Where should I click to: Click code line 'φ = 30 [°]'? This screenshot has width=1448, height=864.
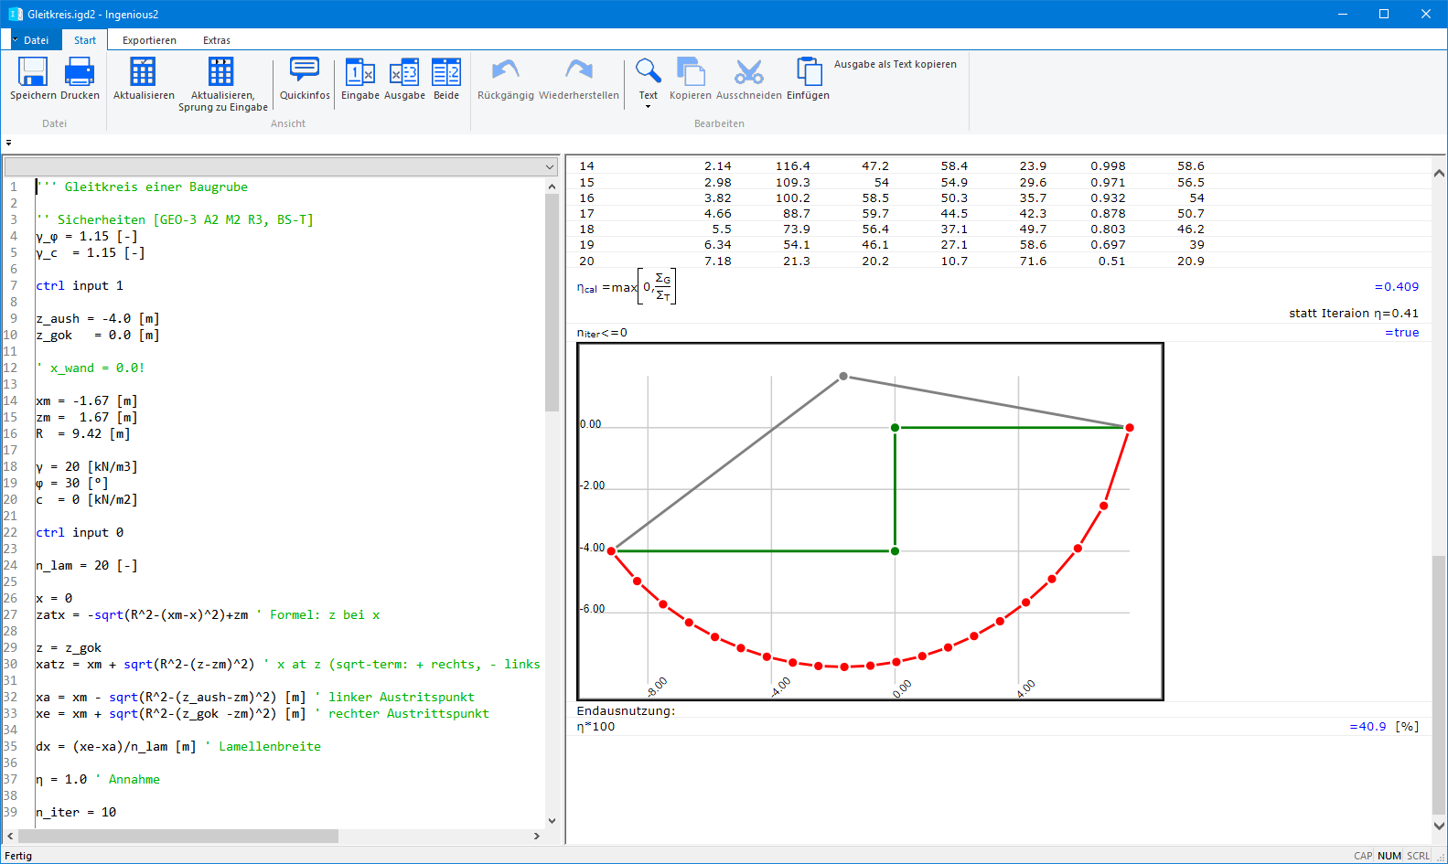[72, 483]
